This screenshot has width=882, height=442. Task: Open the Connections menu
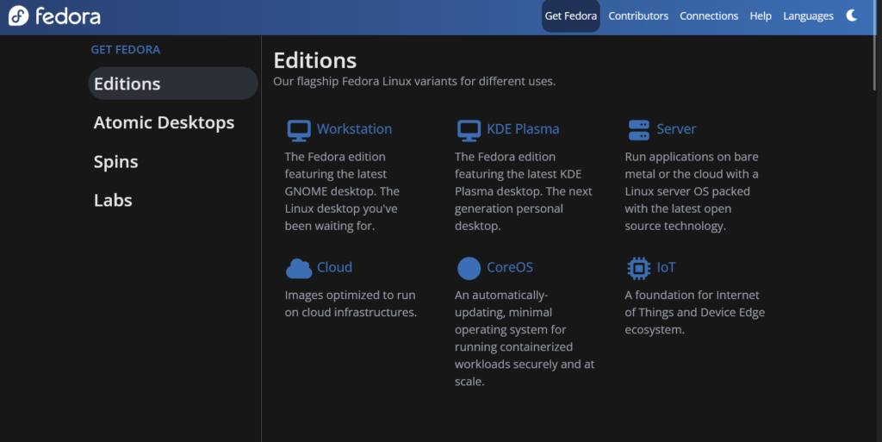pyautogui.click(x=709, y=16)
